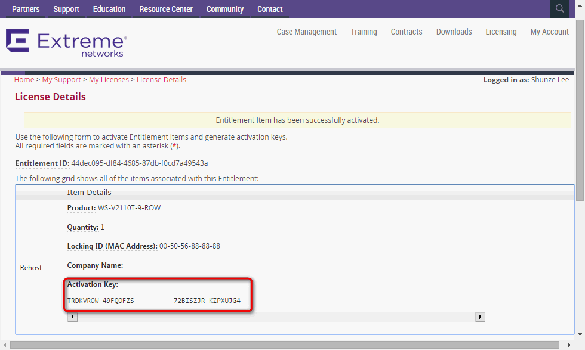Click the Home breadcrumb link
The width and height of the screenshot is (585, 350).
pyautogui.click(x=24, y=80)
